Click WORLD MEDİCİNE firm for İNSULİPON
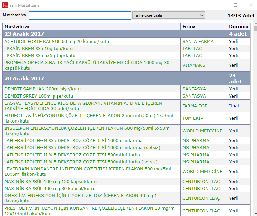257x216 pixels. [x=202, y=131]
